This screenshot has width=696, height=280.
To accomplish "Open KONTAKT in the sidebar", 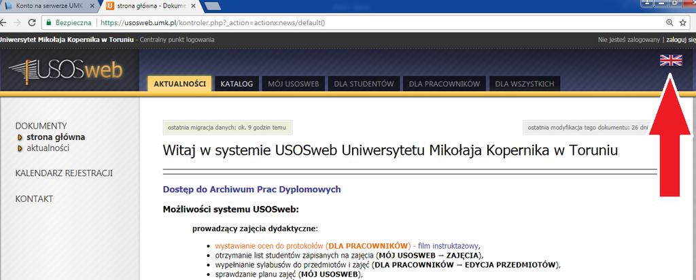I will click(x=34, y=199).
